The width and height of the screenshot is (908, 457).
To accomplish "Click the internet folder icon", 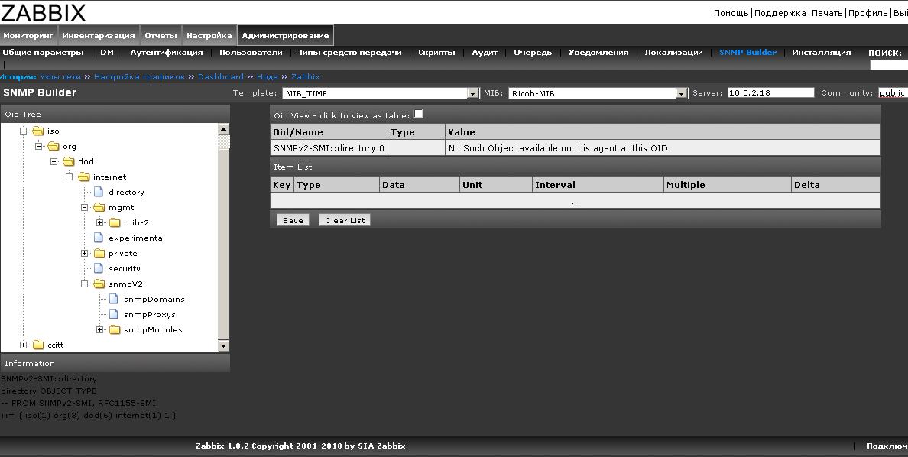I will click(x=84, y=177).
